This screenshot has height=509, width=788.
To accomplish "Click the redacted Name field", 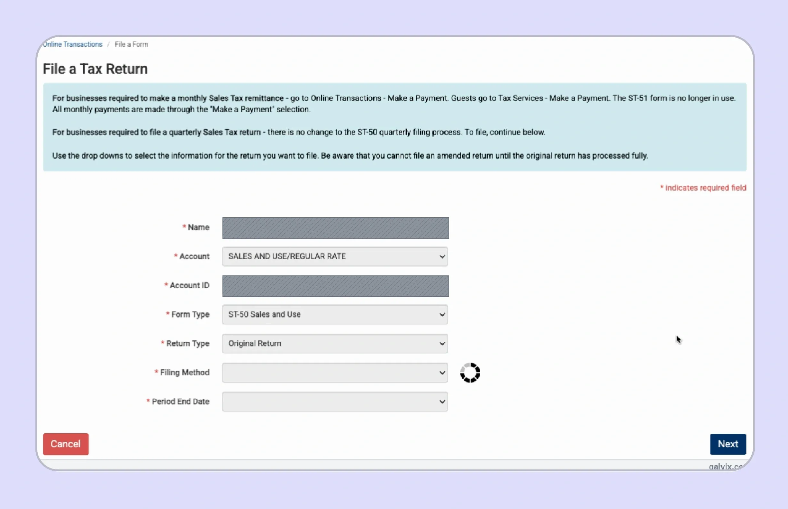I will click(x=335, y=228).
